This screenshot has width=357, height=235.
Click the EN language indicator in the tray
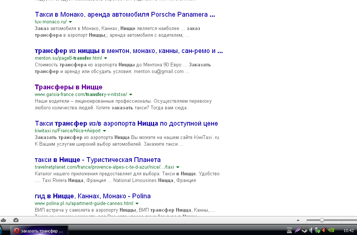(x=289, y=231)
